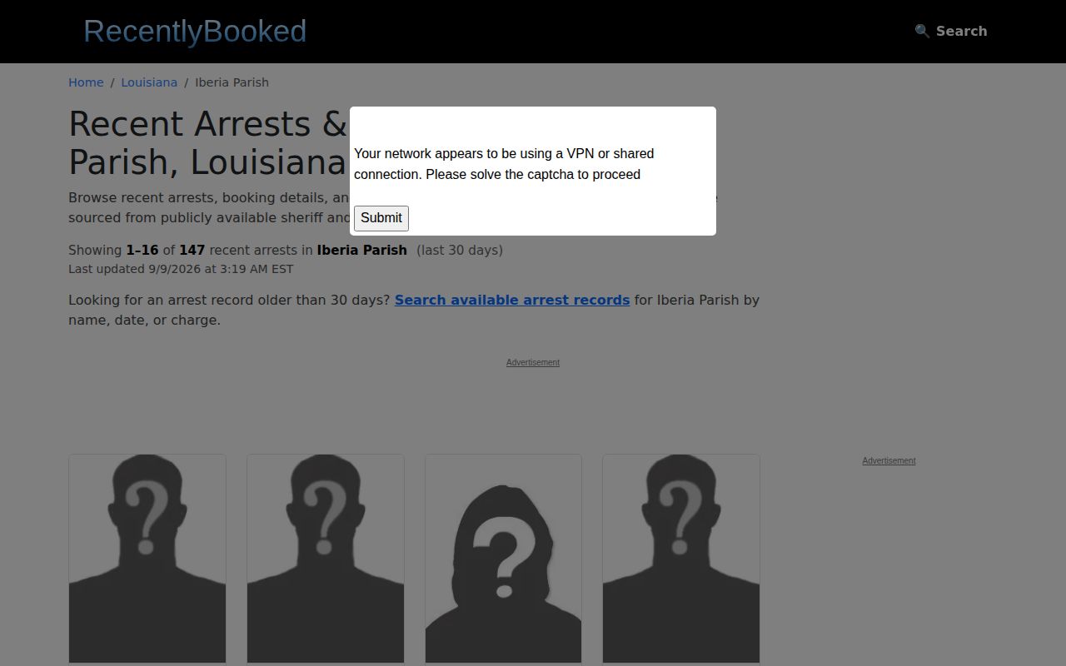The width and height of the screenshot is (1066, 666).
Task: Open the hooded female silhouette thumbnail
Action: coord(503,559)
